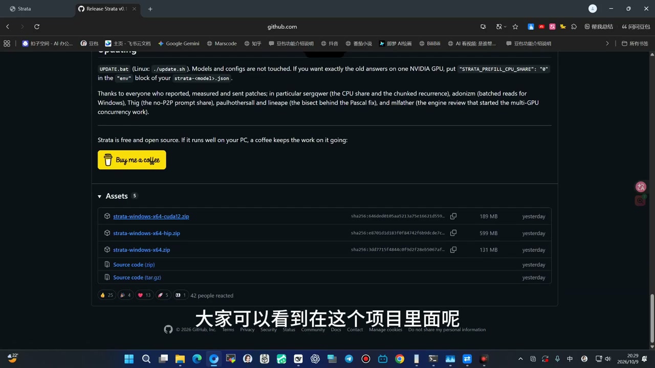The width and height of the screenshot is (655, 368).
Task: Copy the sha256 of strata-windows-x64-hip.zip
Action: [453, 233]
